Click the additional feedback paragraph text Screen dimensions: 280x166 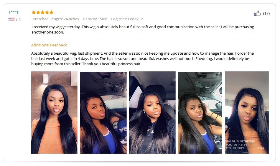(142, 58)
